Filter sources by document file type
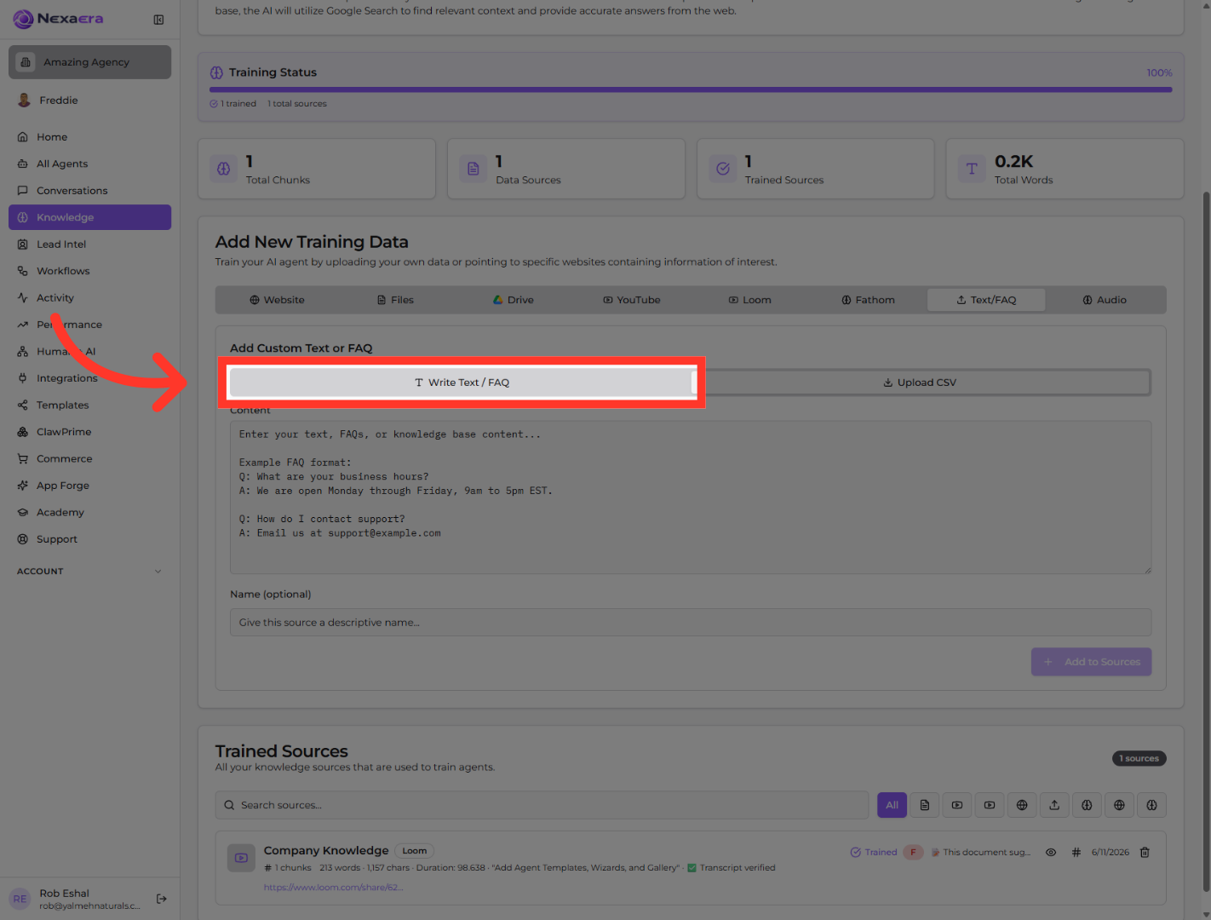Screen dimensions: 1211x920 [925, 805]
